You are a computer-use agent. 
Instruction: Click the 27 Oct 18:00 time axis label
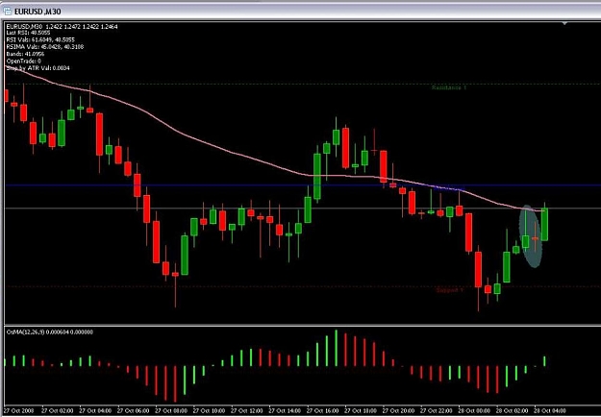(361, 411)
